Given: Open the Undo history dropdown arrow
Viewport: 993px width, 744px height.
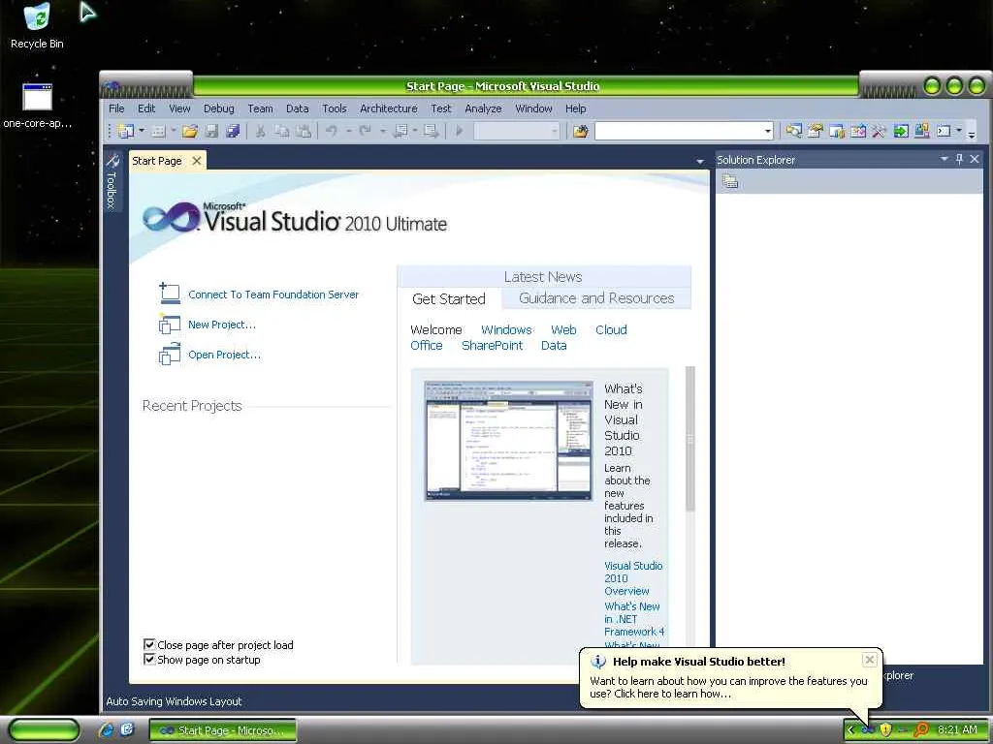Looking at the screenshot, I should tap(348, 131).
